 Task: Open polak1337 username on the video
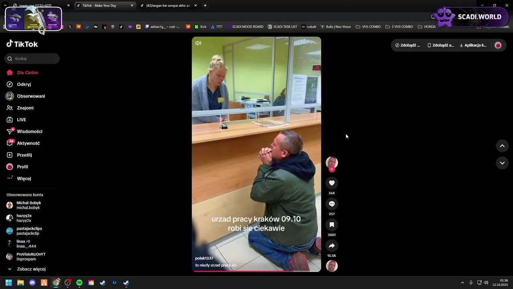tap(204, 258)
